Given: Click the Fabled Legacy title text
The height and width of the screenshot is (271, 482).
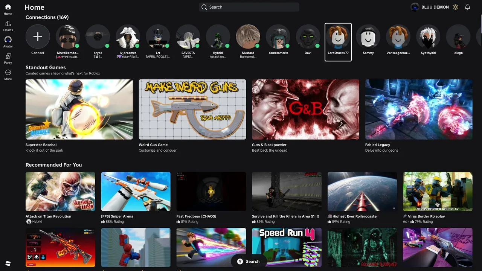Looking at the screenshot, I should 378,145.
